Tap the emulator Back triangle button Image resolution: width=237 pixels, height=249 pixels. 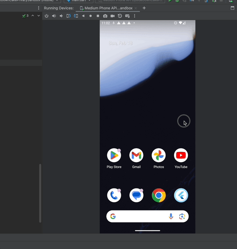click(83, 16)
